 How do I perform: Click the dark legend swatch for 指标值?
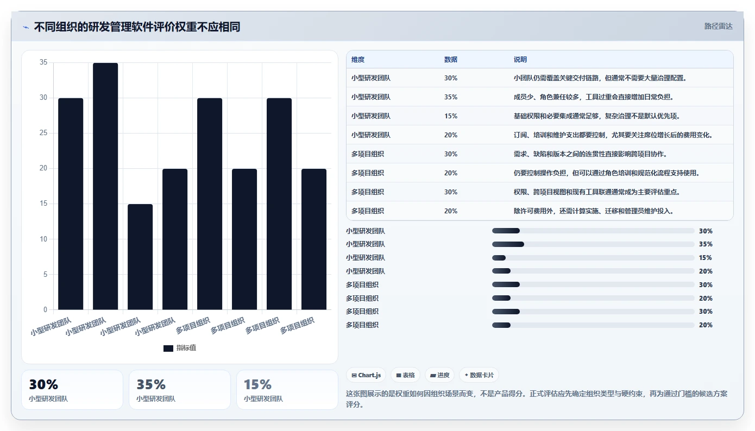[168, 348]
